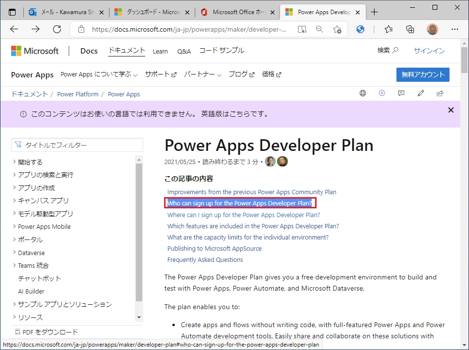469x350 pixels.
Task: Click the Microsoft logo
Action: [x=35, y=51]
